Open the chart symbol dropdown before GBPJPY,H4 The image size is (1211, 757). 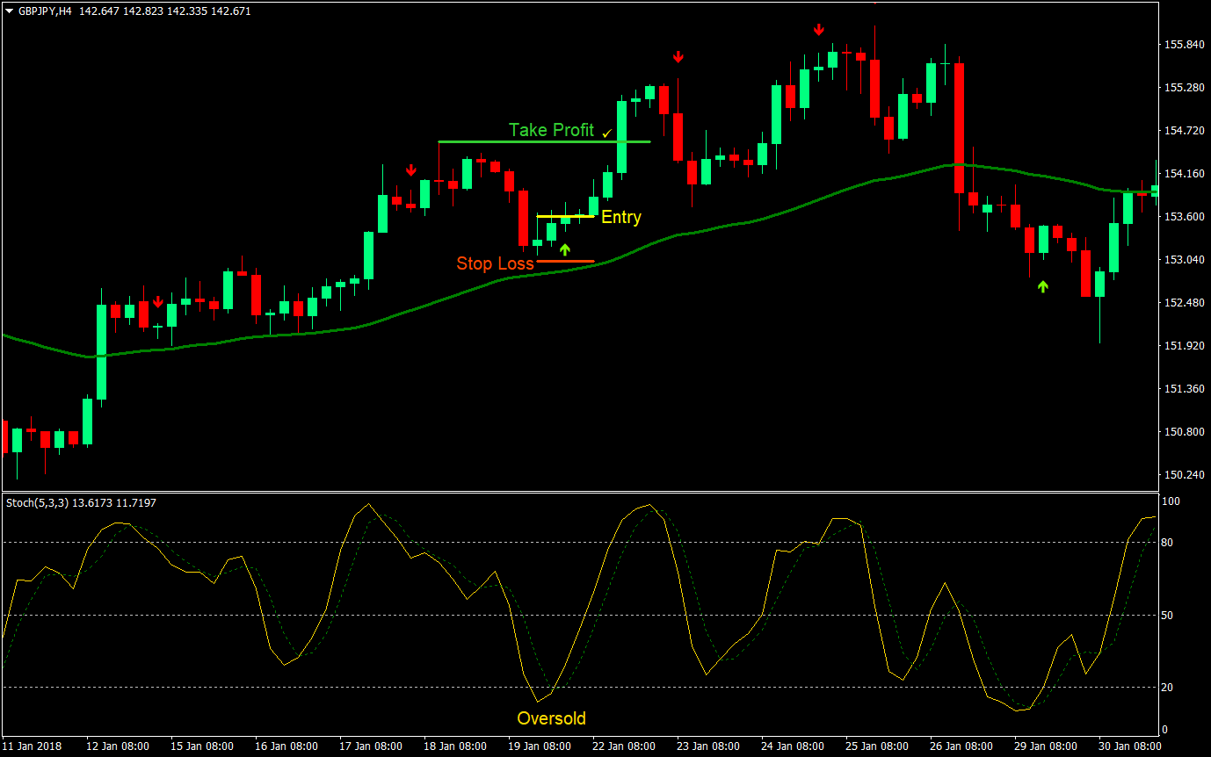click(x=9, y=11)
